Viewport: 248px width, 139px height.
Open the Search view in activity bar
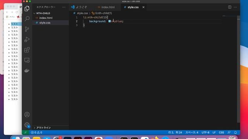[x=27, y=19]
